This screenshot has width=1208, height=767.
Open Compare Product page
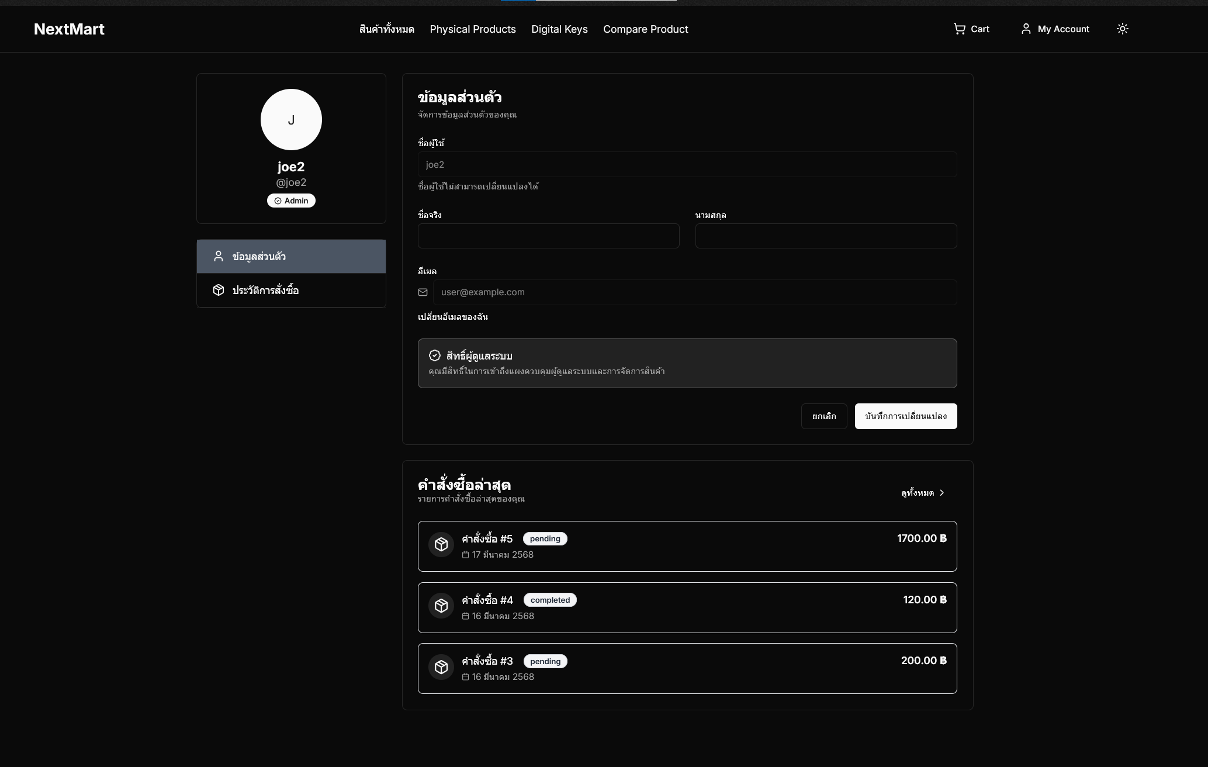645,29
